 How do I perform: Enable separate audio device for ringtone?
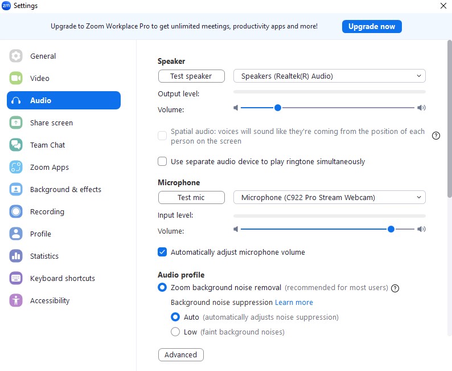[x=162, y=161]
